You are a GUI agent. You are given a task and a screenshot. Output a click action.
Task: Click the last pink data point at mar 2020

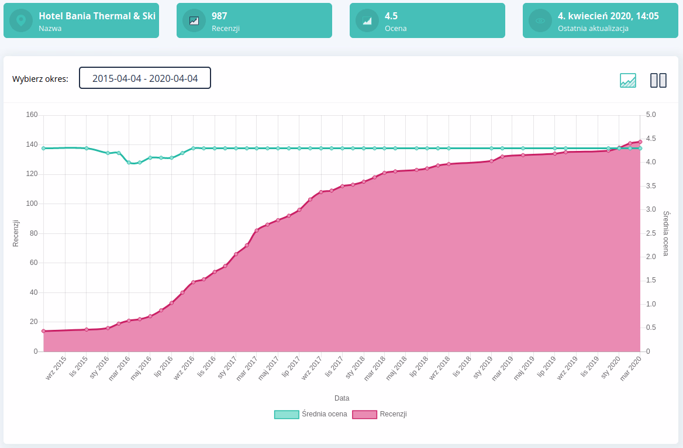click(x=640, y=142)
